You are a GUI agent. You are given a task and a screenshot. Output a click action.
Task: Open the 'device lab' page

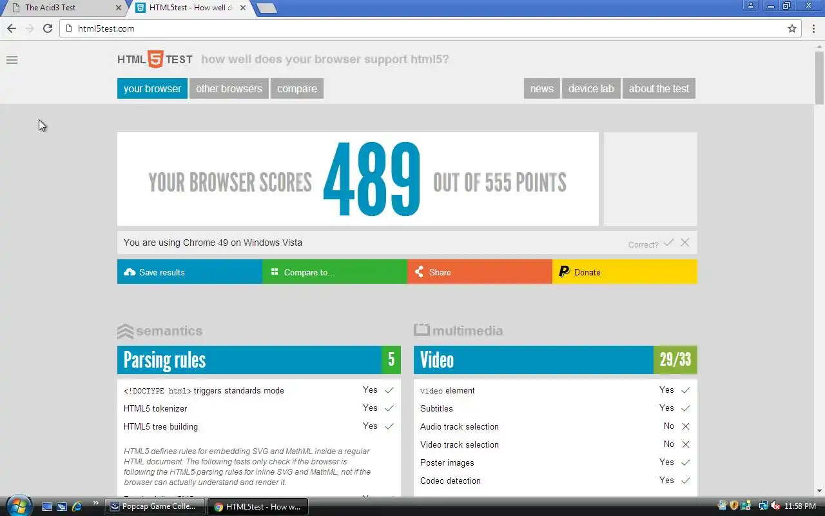click(x=591, y=88)
